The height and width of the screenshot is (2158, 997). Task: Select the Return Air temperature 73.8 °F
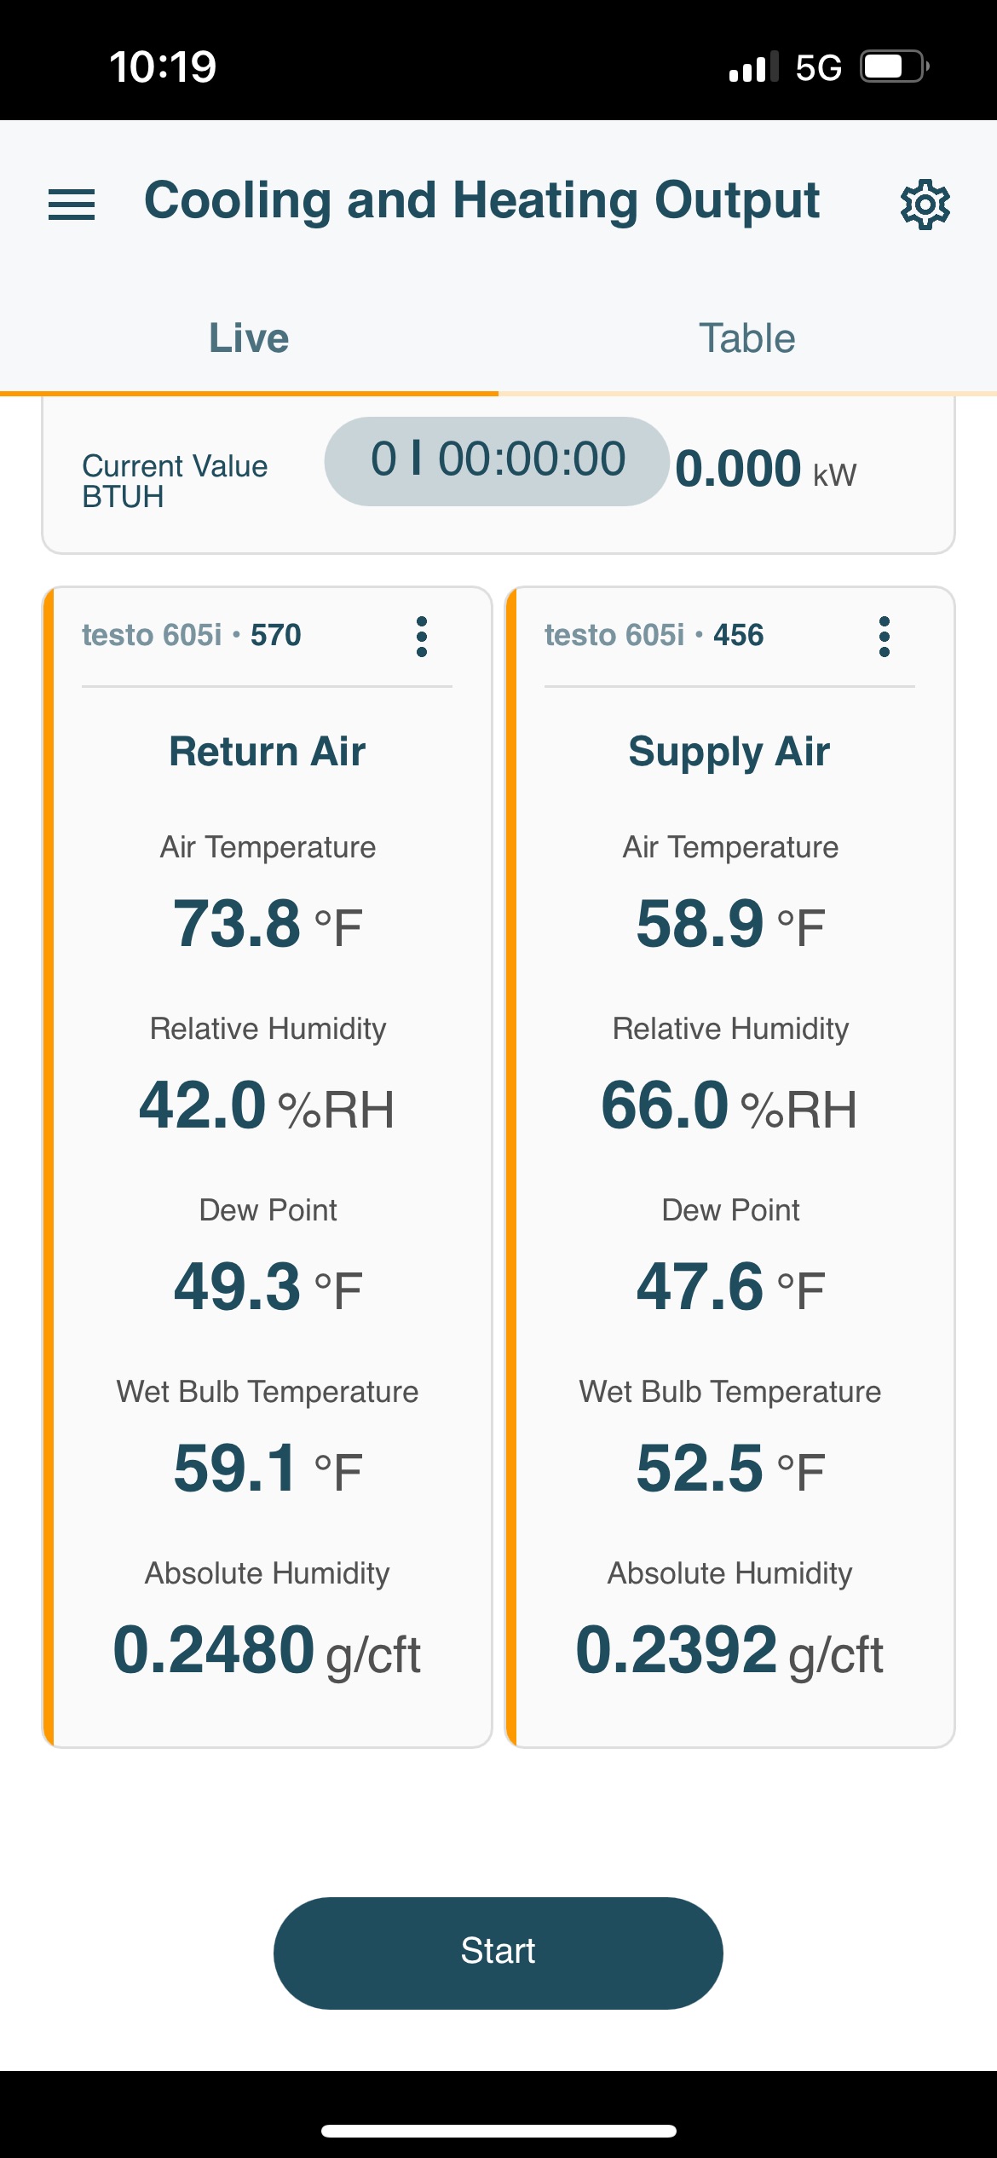(268, 924)
